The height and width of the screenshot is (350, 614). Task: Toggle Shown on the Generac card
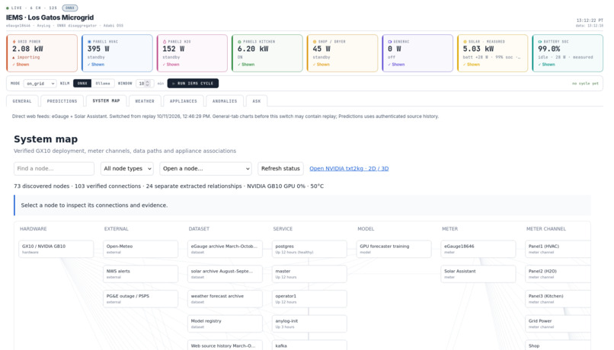coord(396,65)
